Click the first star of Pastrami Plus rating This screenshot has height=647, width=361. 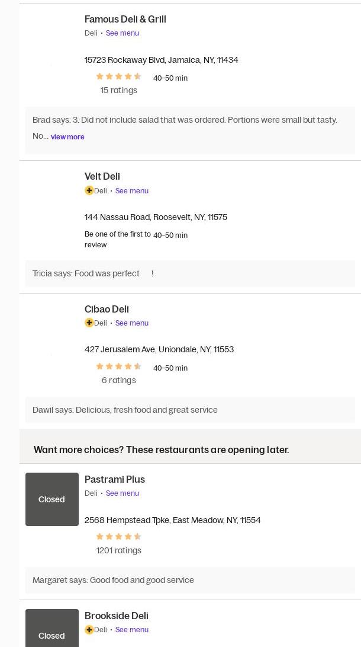(99, 536)
